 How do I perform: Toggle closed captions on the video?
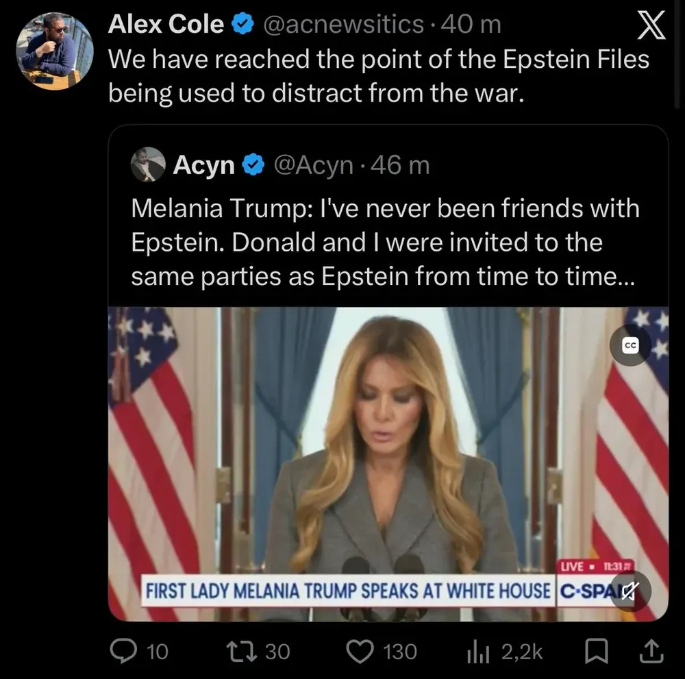click(x=630, y=346)
